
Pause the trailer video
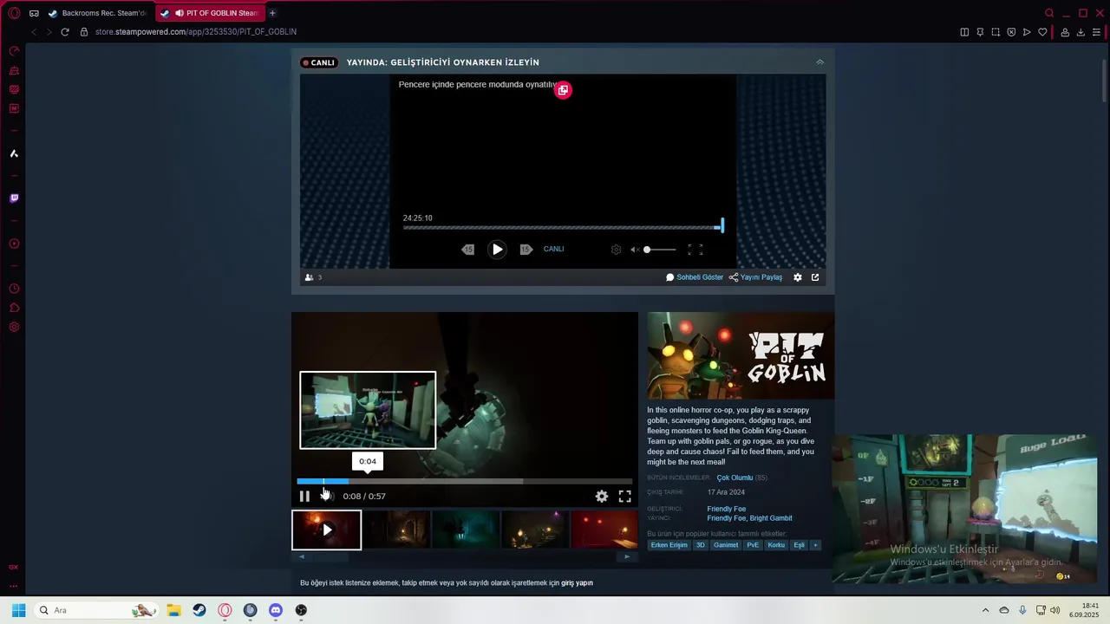tap(304, 497)
